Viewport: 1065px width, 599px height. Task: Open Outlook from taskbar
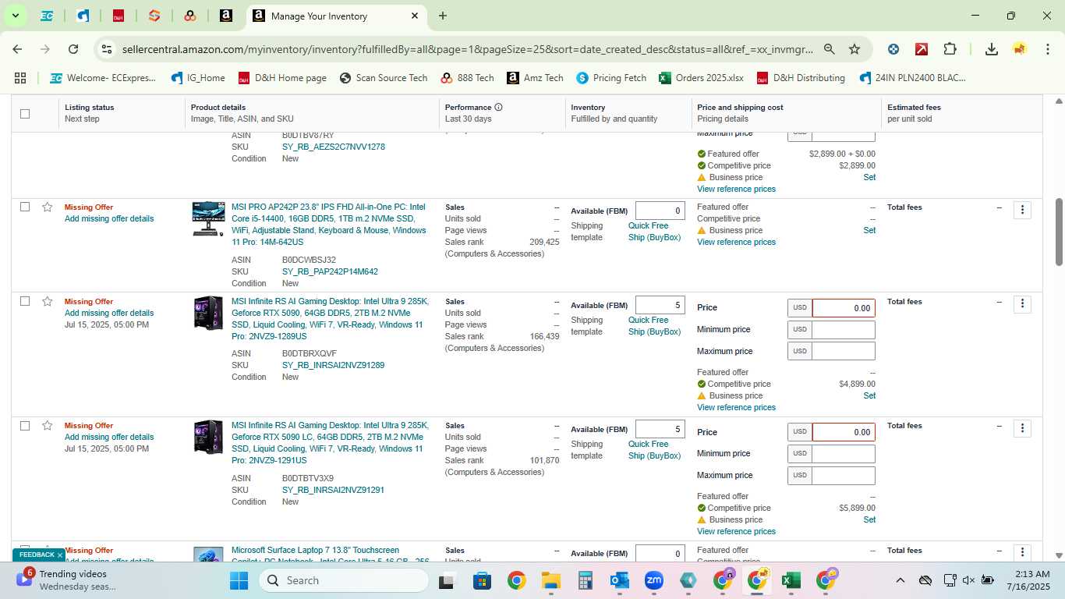pos(619,580)
